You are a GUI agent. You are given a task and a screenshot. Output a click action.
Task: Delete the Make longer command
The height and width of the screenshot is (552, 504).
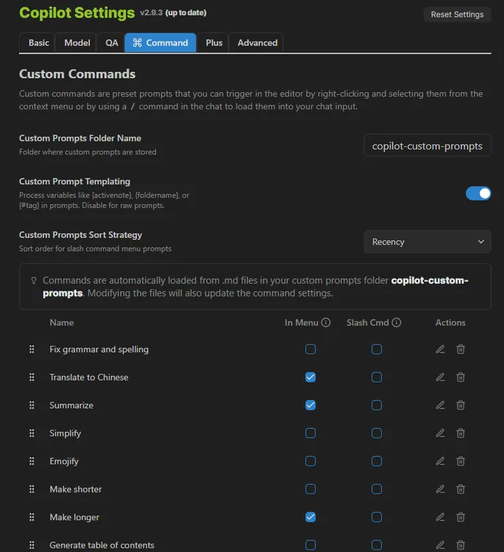tap(460, 517)
